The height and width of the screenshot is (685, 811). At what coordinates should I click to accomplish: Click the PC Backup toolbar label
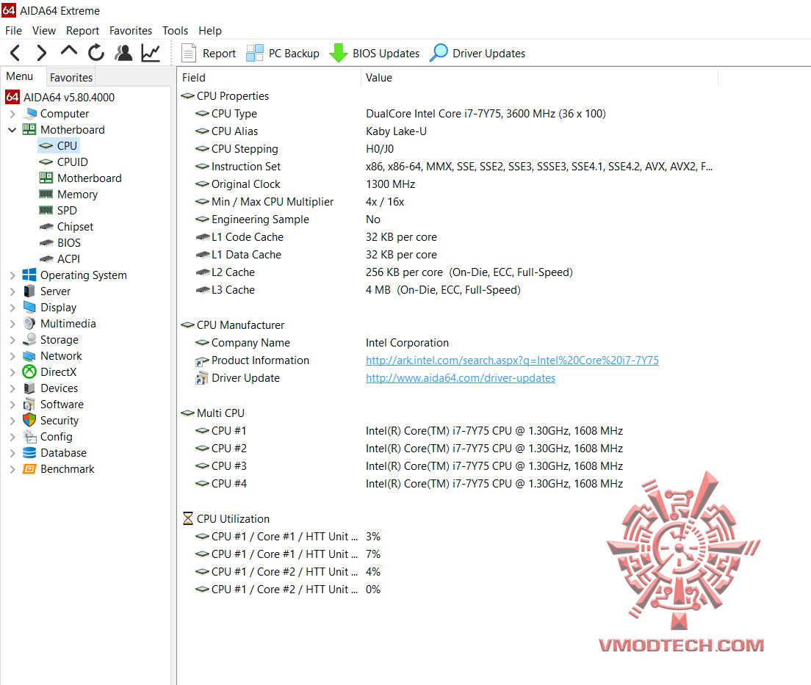(294, 54)
